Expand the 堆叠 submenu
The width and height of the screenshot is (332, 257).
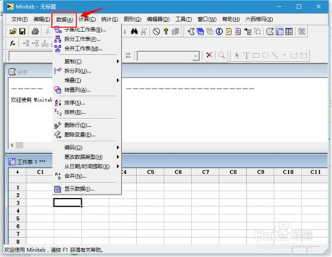click(87, 80)
